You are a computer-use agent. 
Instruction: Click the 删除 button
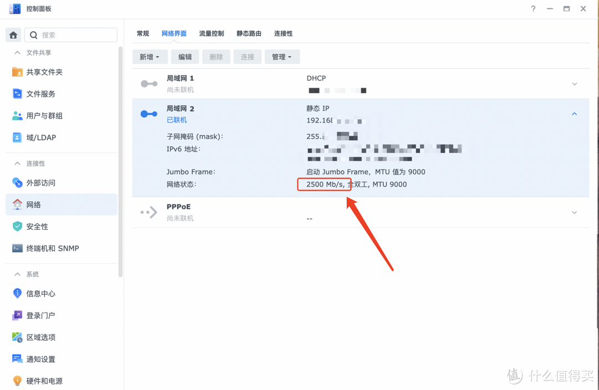click(216, 57)
